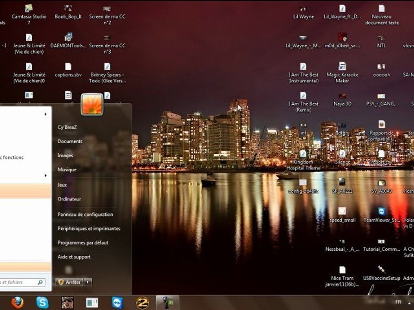Launch Skype from the taskbar
Viewport: 414px width, 310px height.
42,303
